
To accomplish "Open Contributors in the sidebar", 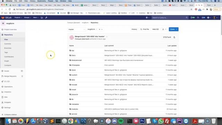I will click(9, 57).
